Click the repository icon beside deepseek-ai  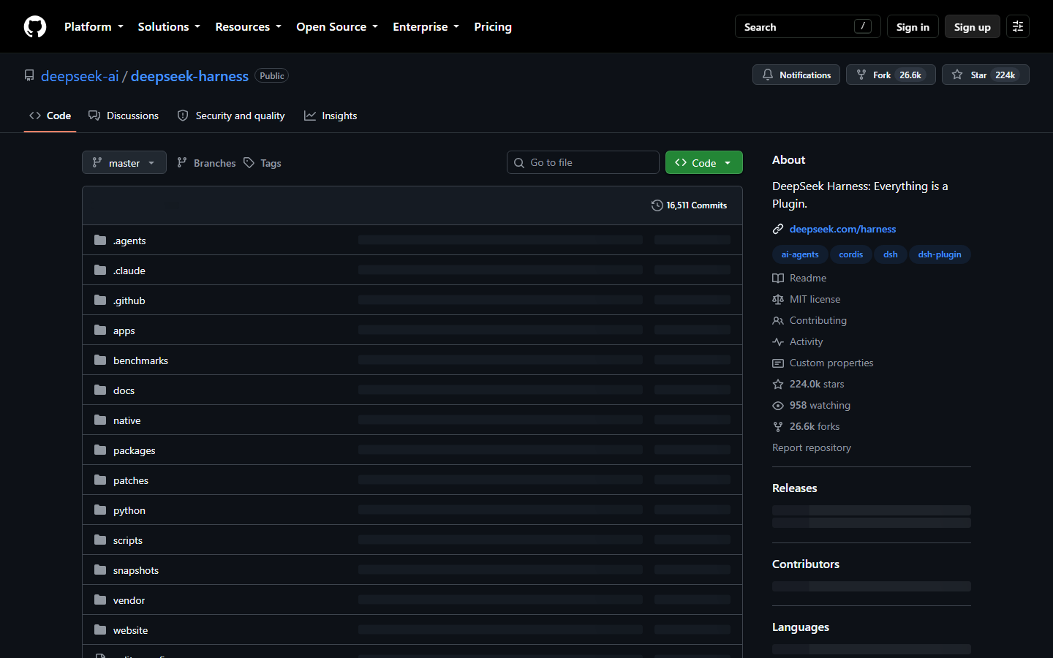[x=29, y=76]
